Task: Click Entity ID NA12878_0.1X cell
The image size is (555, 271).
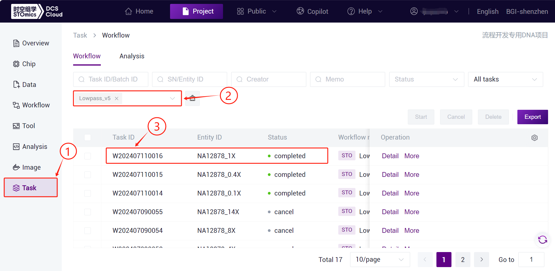Action: coord(219,193)
